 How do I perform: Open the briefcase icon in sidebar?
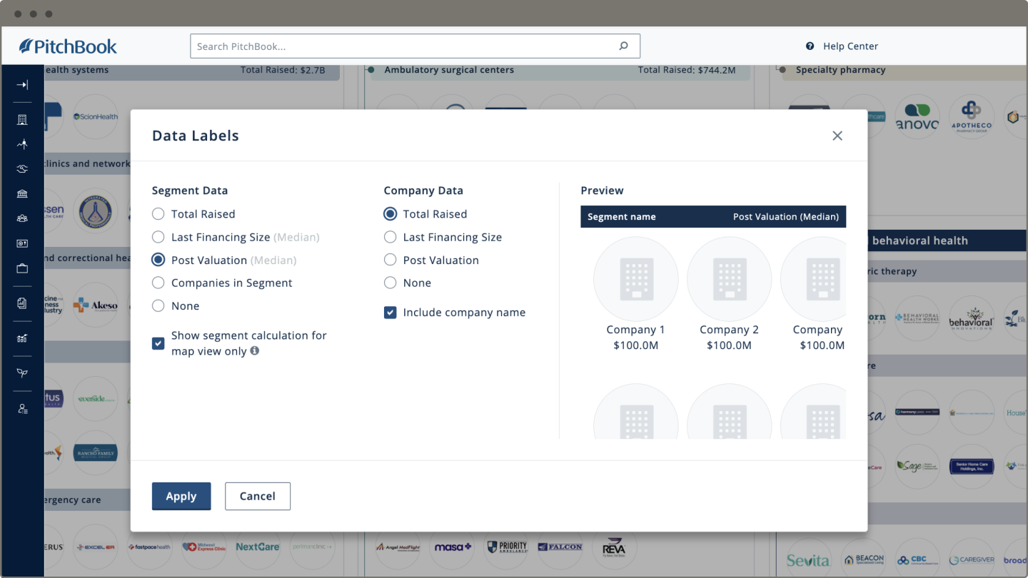(x=22, y=268)
